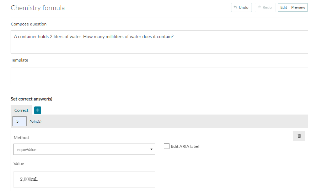Add alternate answer with plus icon

(x=38, y=110)
